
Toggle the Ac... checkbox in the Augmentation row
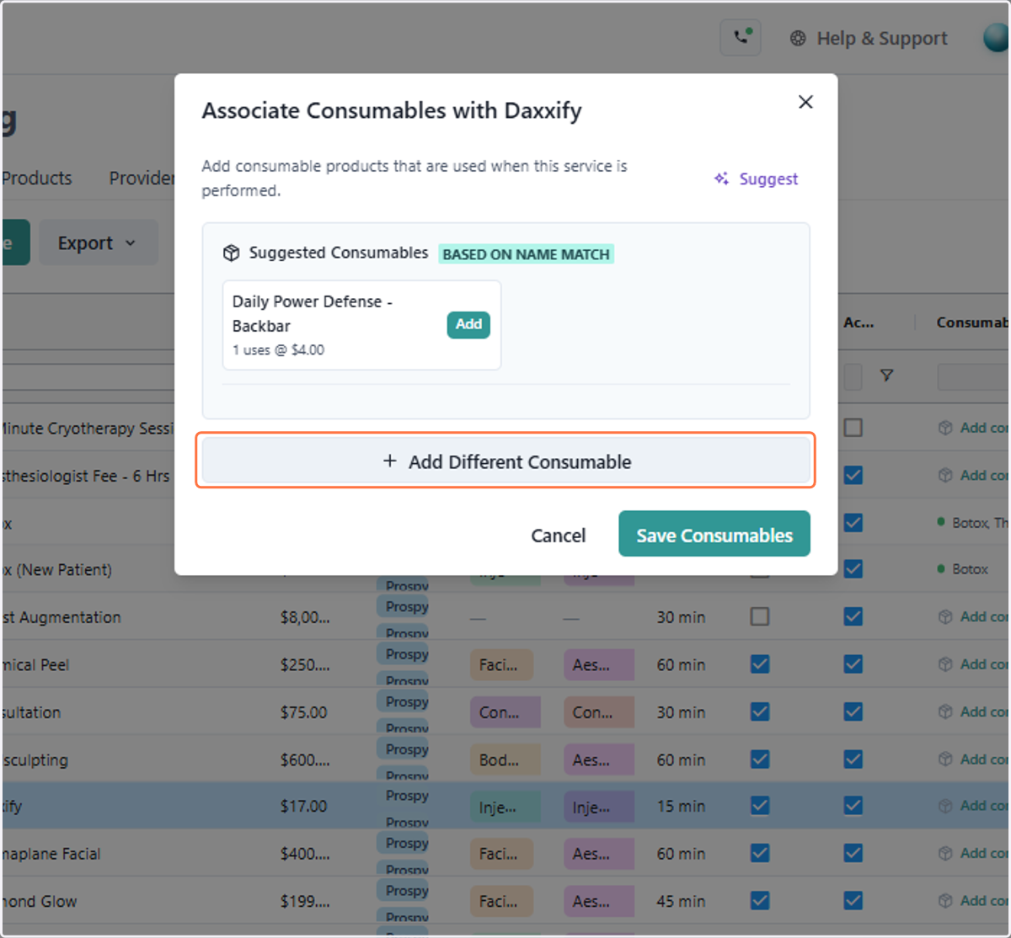(x=853, y=617)
